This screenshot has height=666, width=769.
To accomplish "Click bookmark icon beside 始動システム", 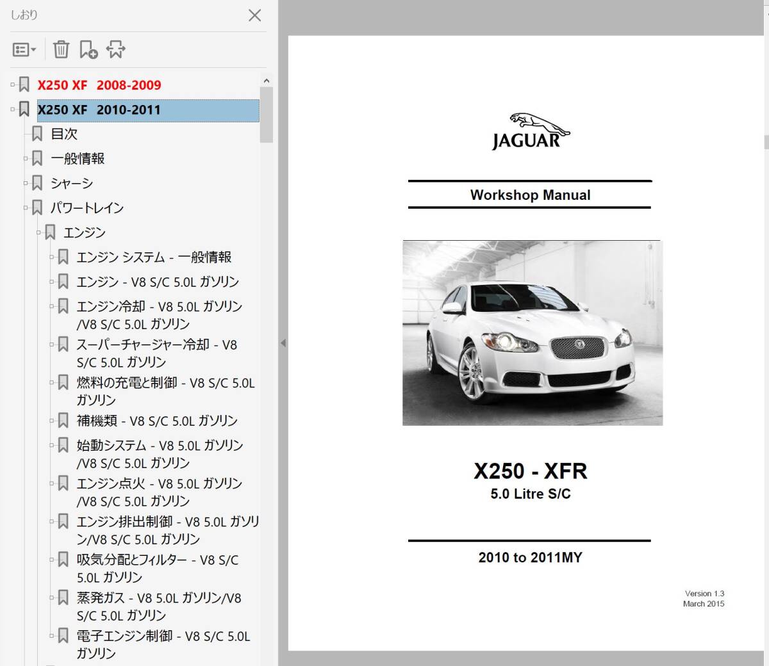I will (63, 444).
